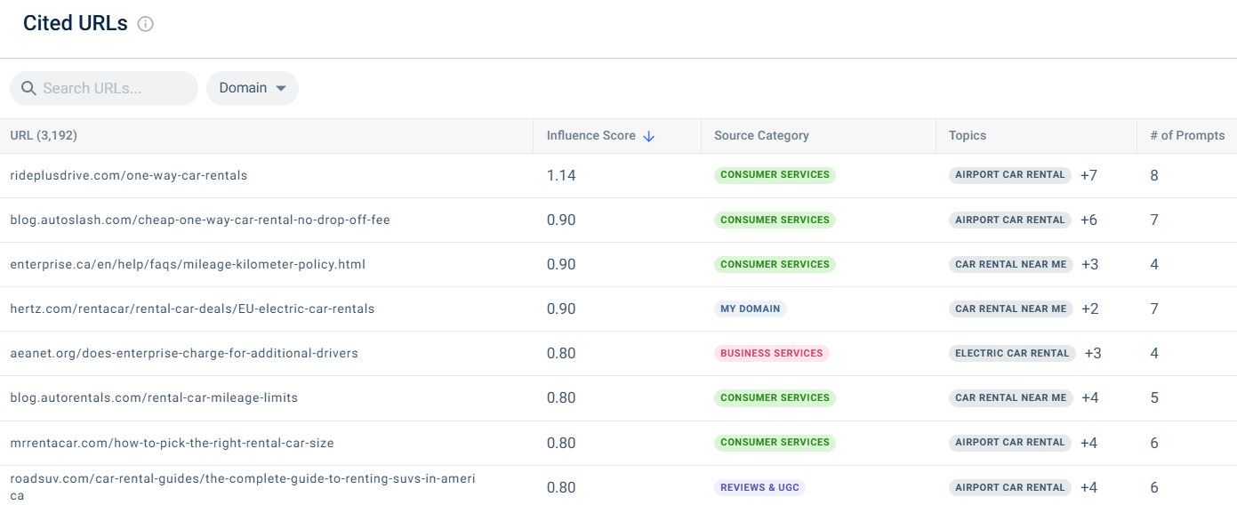Click Consumer Services tag in enterprise.ca row
Viewport: 1237px width, 505px height.
(x=775, y=264)
